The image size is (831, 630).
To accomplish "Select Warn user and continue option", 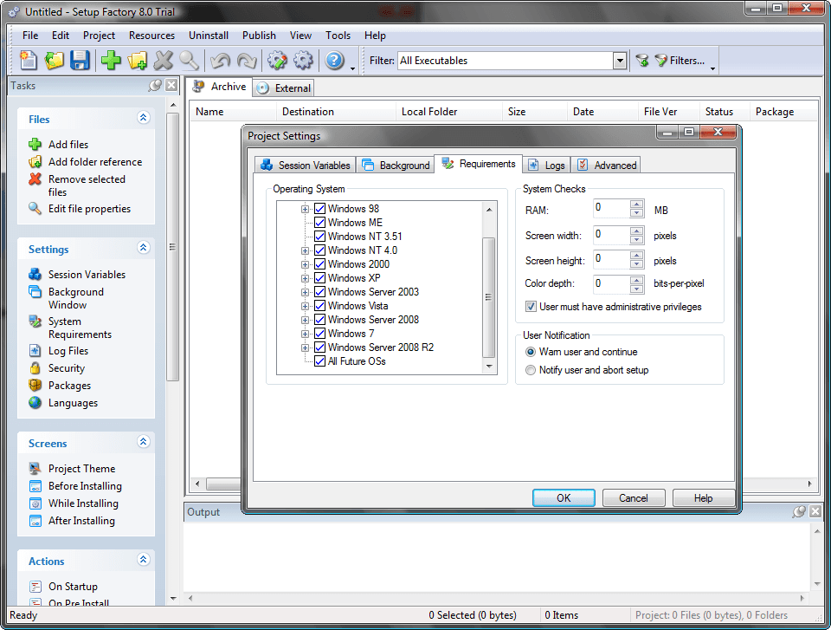I will 531,352.
